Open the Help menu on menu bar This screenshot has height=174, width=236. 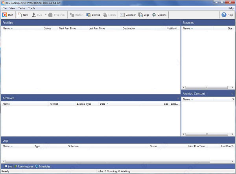coord(230,8)
